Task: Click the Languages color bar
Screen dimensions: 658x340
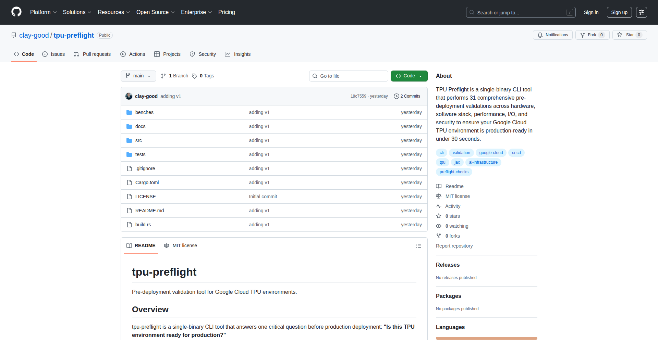Action: [x=486, y=338]
